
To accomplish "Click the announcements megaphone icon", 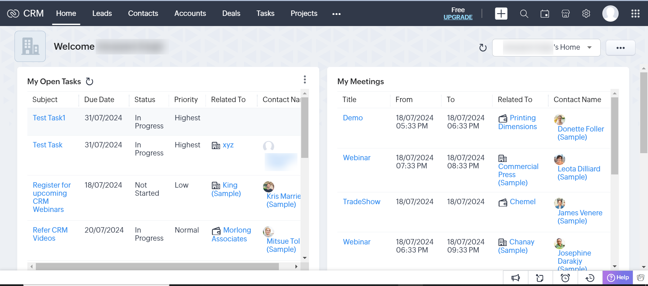I will point(515,278).
